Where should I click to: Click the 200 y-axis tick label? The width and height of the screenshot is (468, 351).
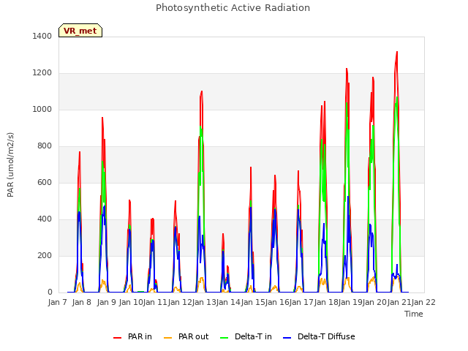(45, 255)
